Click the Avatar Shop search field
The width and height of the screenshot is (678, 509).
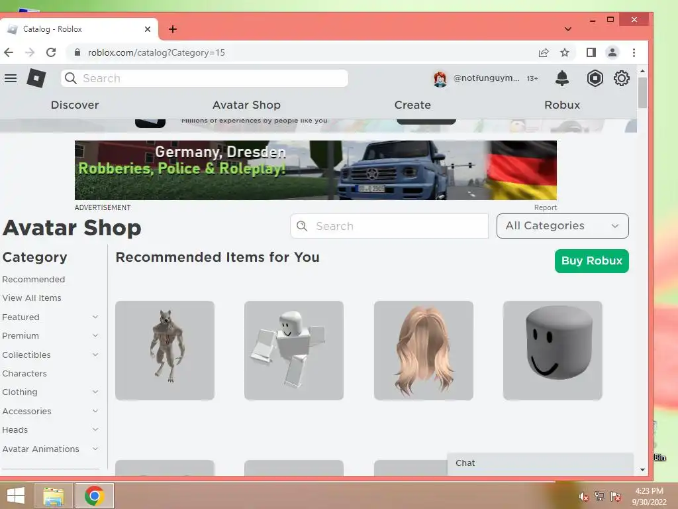389,226
